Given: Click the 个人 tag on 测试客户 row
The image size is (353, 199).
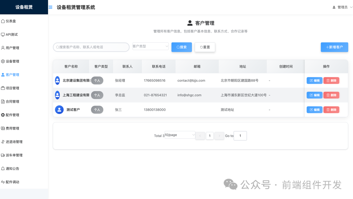Looking at the screenshot, I should pyautogui.click(x=97, y=109).
